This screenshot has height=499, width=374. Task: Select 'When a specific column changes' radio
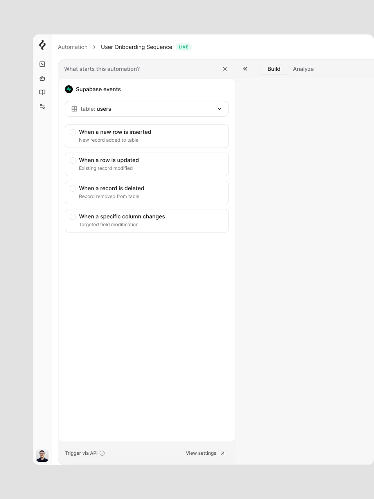73,217
